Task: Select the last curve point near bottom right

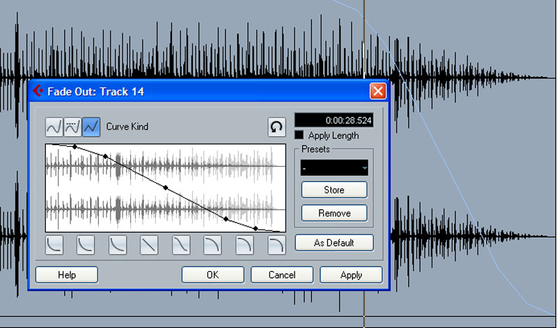Action: pyautogui.click(x=256, y=229)
